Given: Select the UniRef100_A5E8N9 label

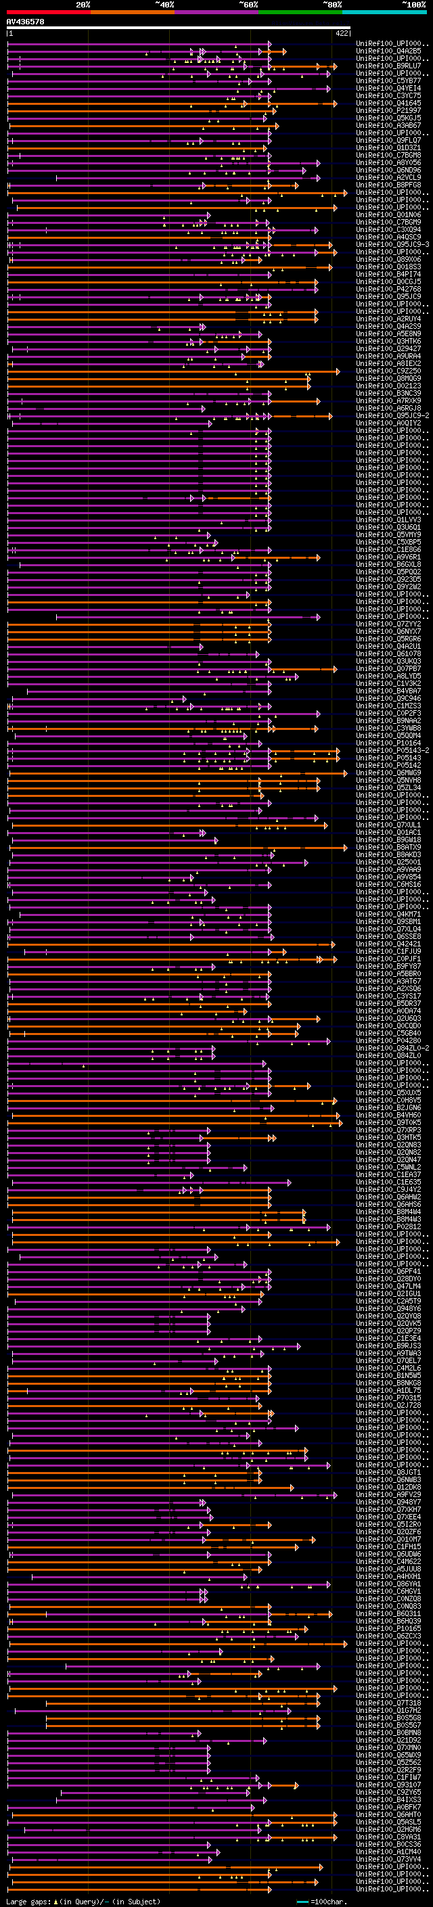Looking at the screenshot, I should click(388, 334).
